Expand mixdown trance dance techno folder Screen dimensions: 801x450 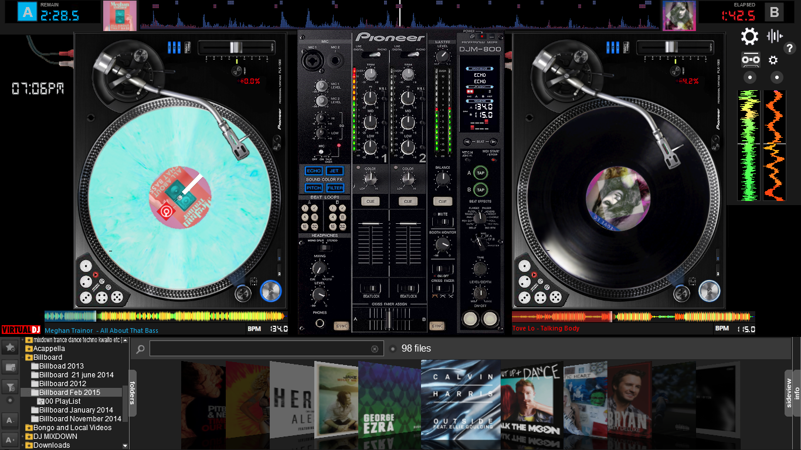[23, 340]
